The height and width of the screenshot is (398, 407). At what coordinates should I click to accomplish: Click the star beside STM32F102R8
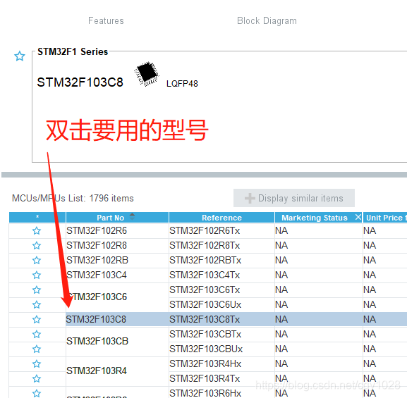click(37, 245)
